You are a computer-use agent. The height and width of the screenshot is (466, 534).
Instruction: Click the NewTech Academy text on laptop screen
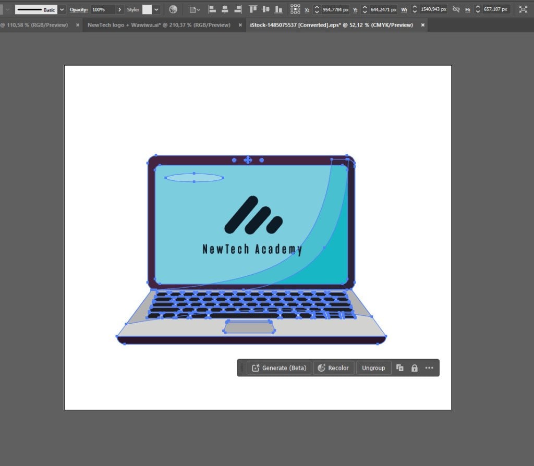tap(252, 250)
